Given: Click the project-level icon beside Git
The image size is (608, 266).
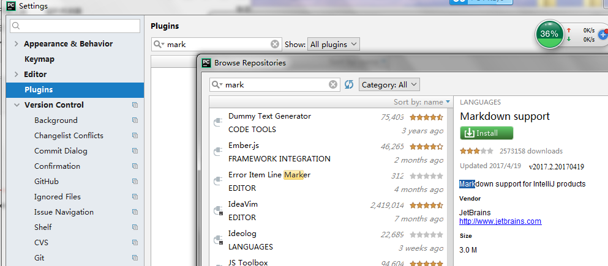Looking at the screenshot, I should point(135,258).
